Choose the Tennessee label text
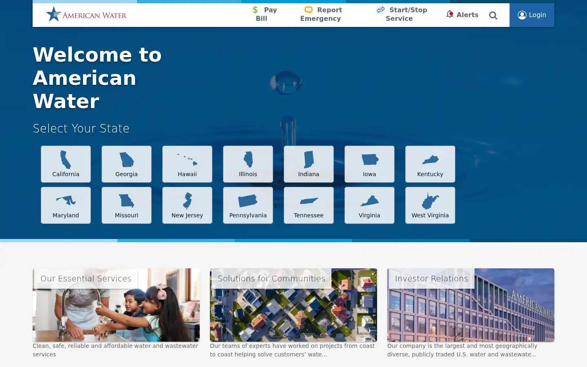The width and height of the screenshot is (587, 367). click(x=309, y=215)
